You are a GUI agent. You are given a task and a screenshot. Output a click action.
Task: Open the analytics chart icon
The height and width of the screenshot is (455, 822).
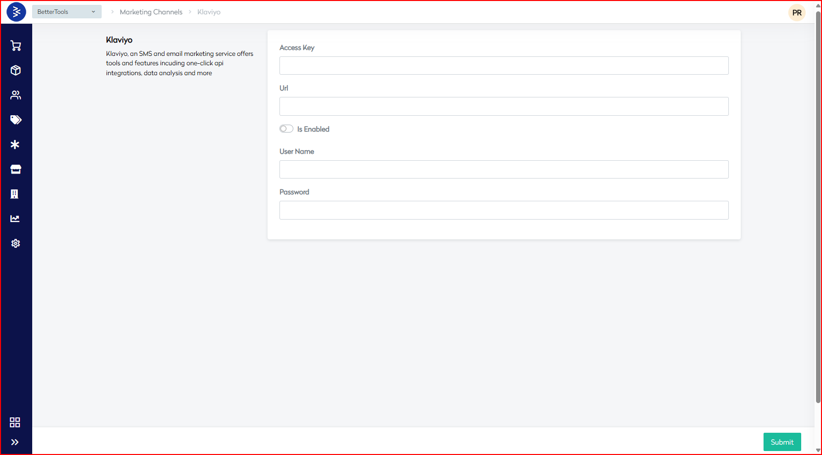tap(15, 219)
